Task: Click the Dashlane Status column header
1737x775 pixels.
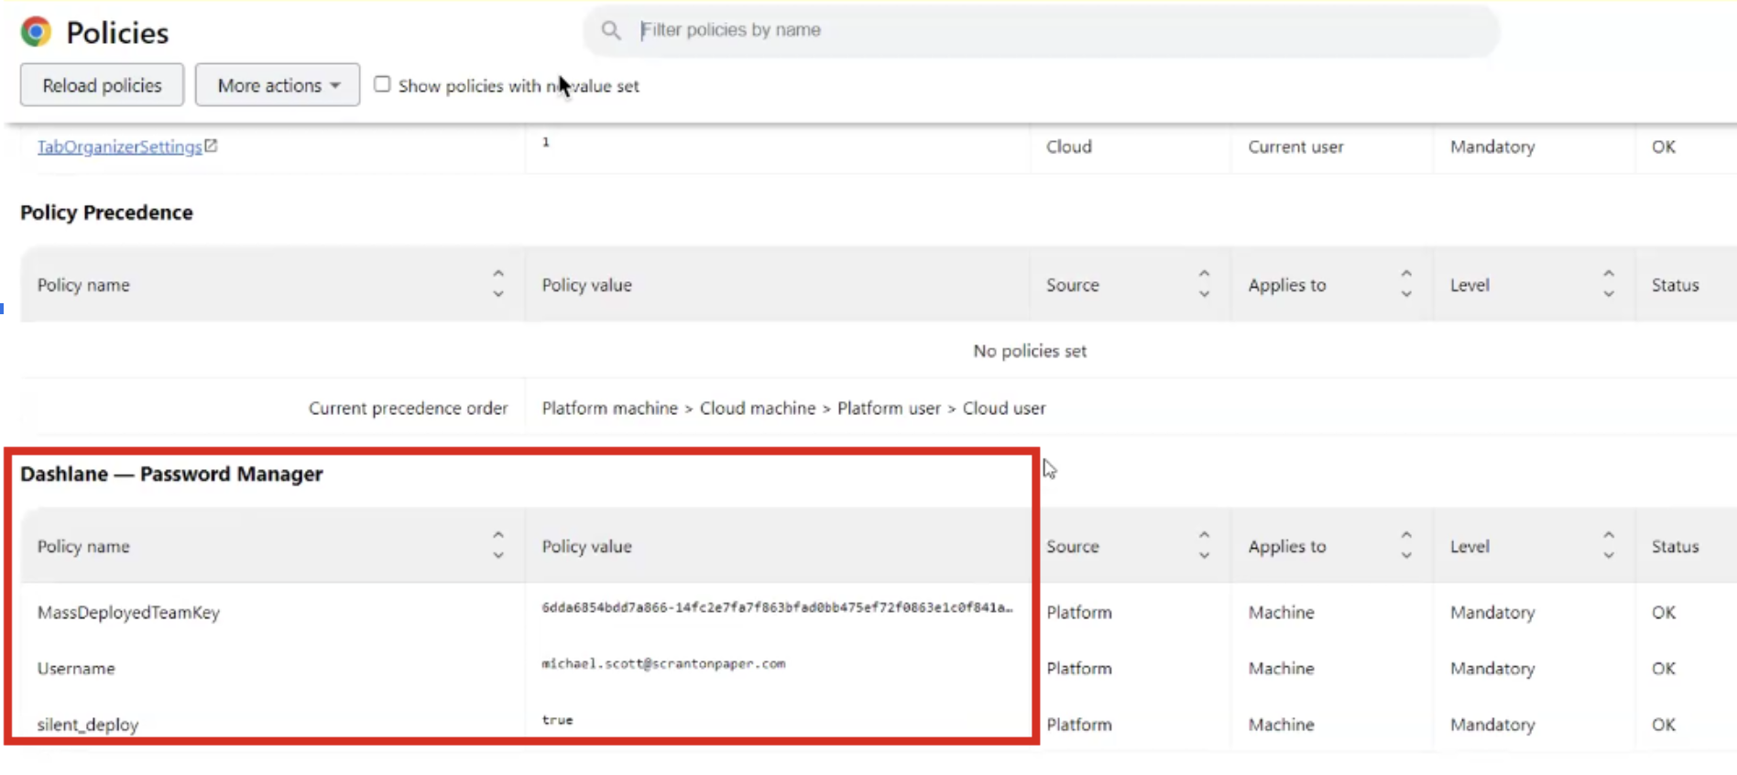Action: pos(1675,546)
